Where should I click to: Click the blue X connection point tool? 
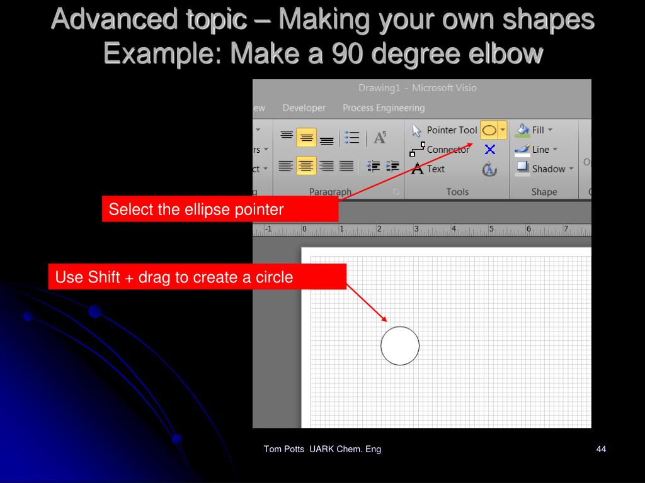490,150
